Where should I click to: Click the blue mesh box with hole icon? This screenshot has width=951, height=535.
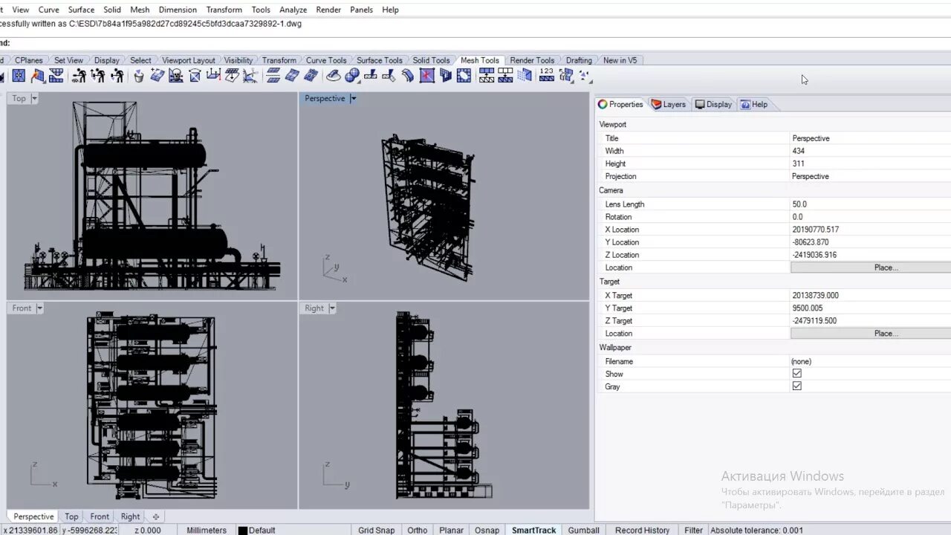tap(464, 75)
